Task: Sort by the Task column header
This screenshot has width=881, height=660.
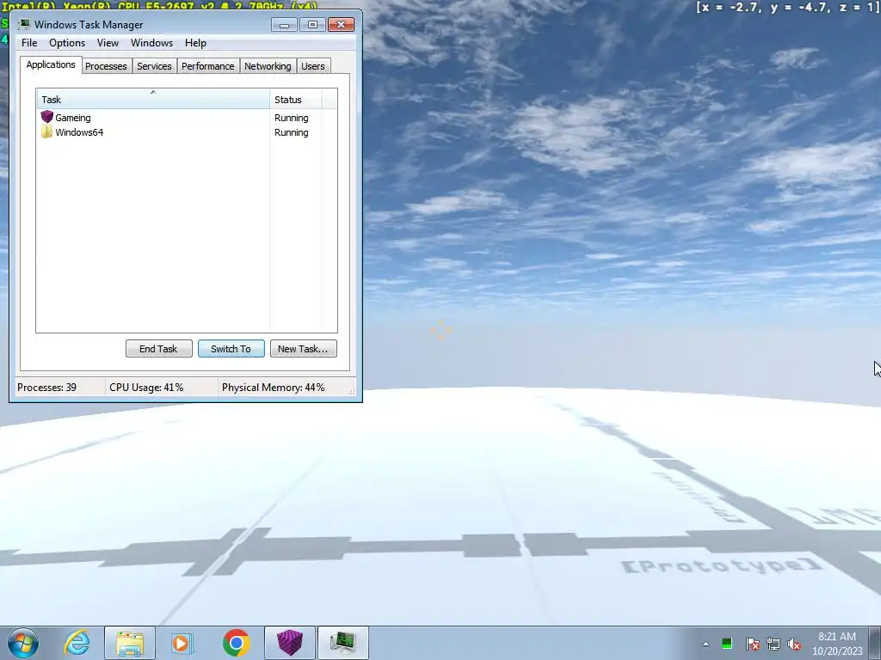Action: 153,100
